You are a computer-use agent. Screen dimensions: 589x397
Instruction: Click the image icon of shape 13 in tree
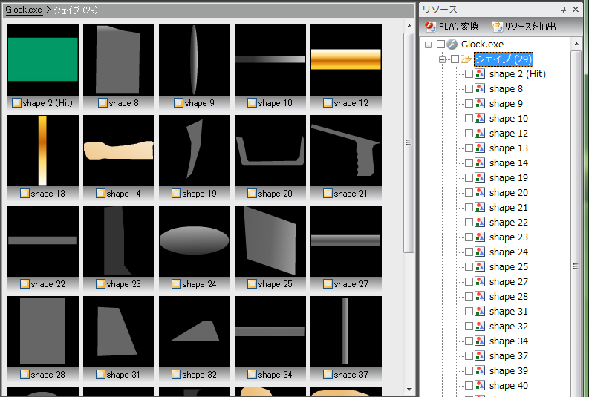[x=480, y=148]
